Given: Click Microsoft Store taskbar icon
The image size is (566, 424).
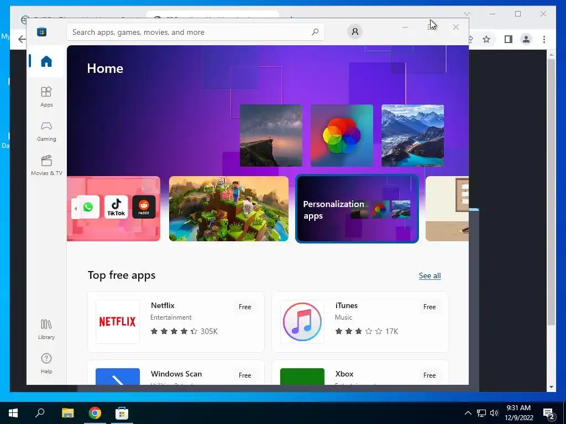Looking at the screenshot, I should pyautogui.click(x=122, y=413).
